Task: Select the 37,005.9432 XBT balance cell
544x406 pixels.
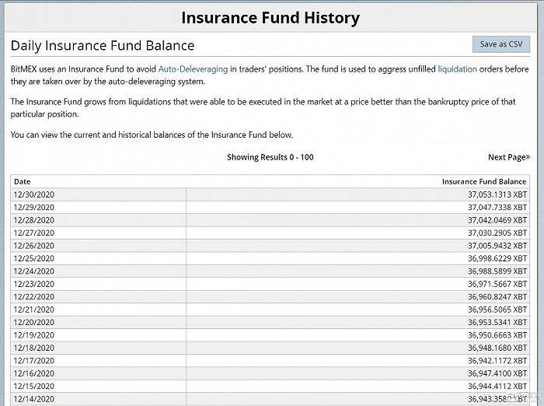Action: click(x=497, y=245)
